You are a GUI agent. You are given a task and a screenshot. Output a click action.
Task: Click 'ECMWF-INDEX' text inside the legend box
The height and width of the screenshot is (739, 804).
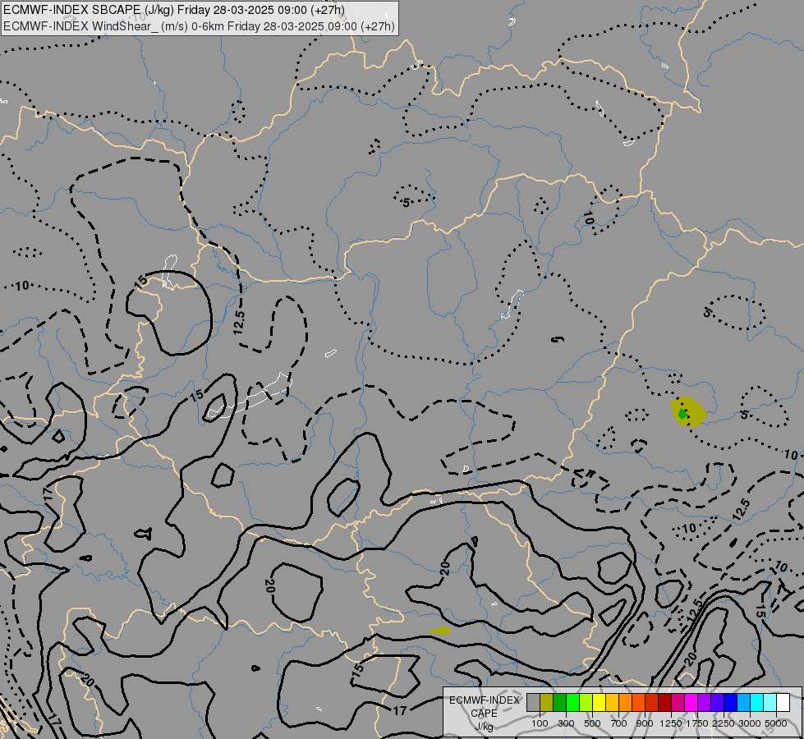484,700
